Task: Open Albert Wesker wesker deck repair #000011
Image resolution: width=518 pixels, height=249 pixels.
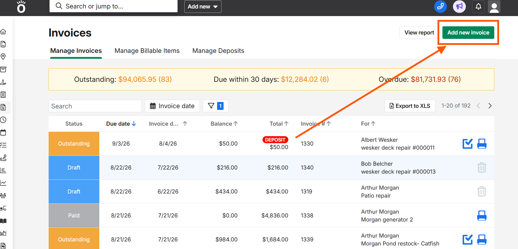Action: pos(398,143)
